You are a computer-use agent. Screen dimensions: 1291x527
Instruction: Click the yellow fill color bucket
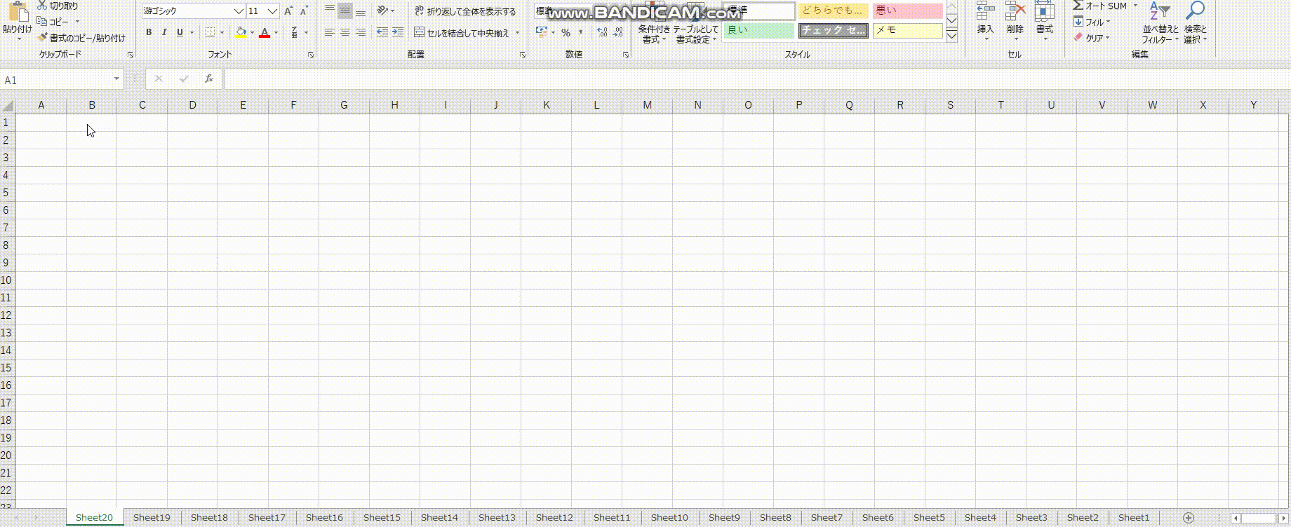[241, 32]
